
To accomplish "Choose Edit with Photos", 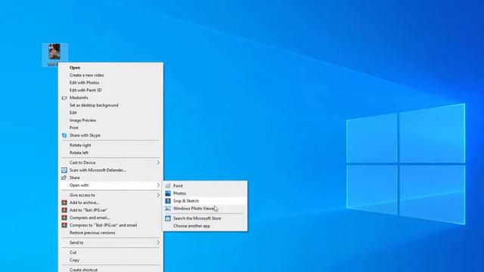I will click(110, 82).
